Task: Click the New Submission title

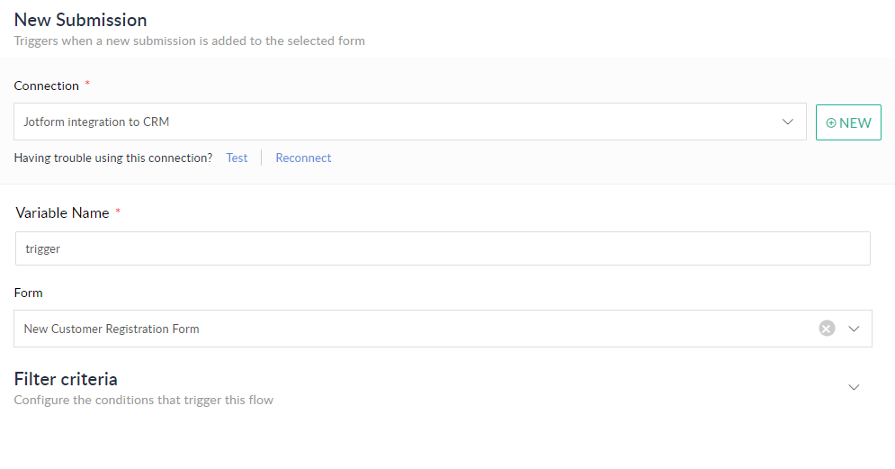Action: (x=80, y=19)
